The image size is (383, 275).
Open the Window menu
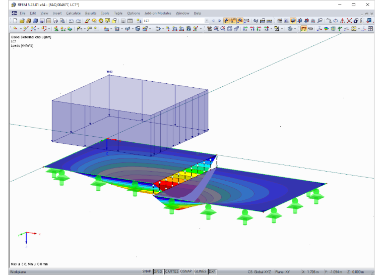pos(182,13)
